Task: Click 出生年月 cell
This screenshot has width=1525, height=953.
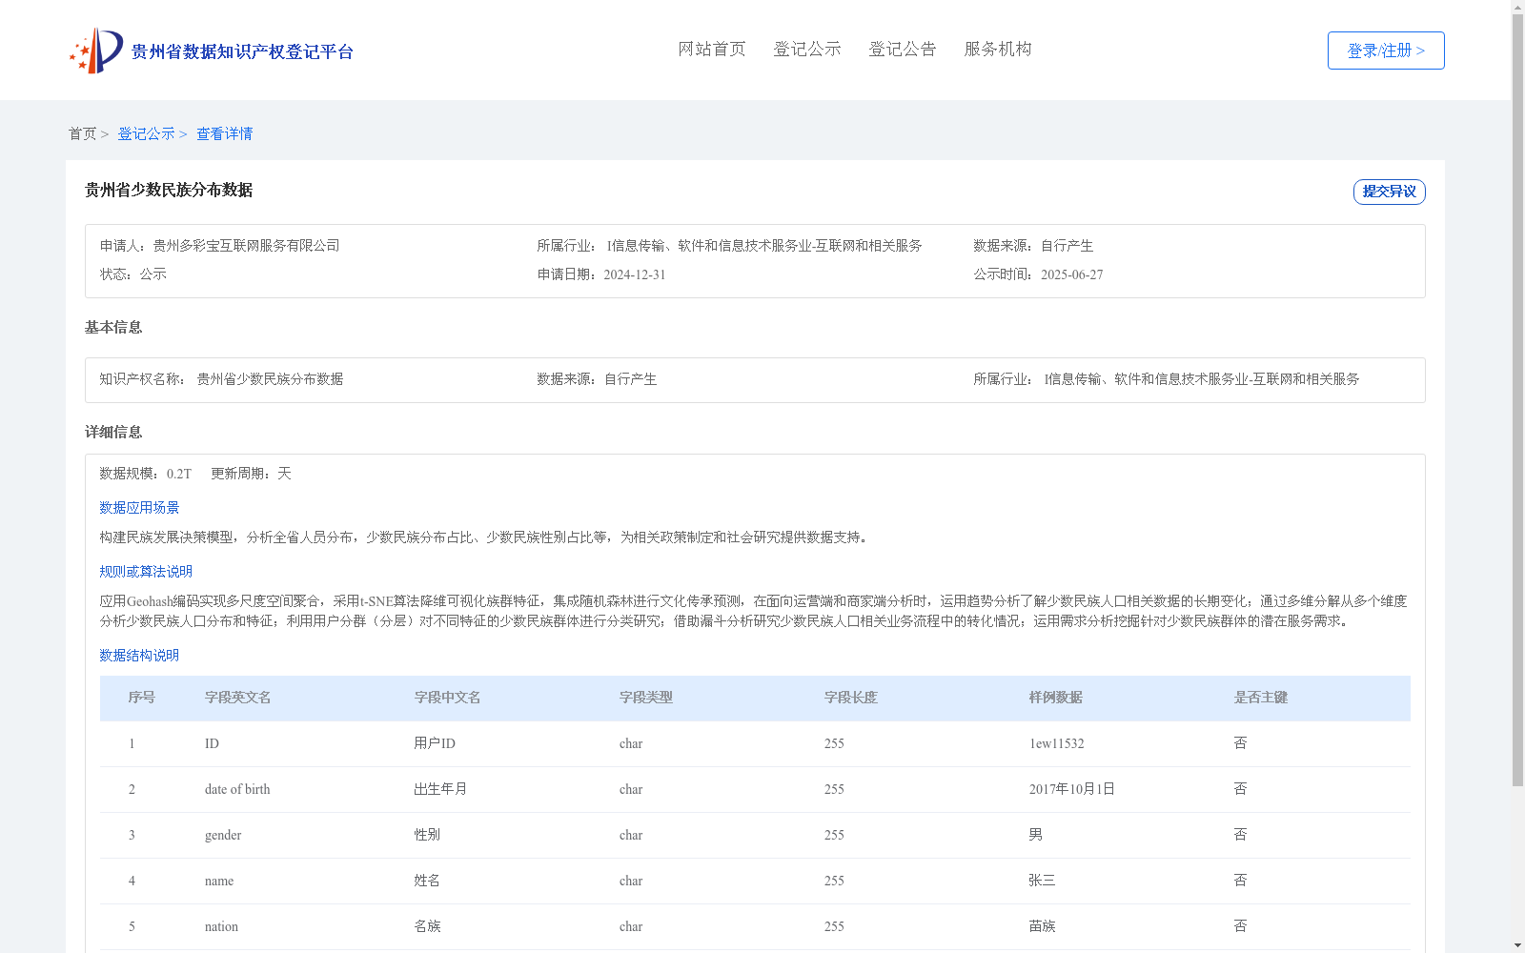Action: pyautogui.click(x=441, y=789)
